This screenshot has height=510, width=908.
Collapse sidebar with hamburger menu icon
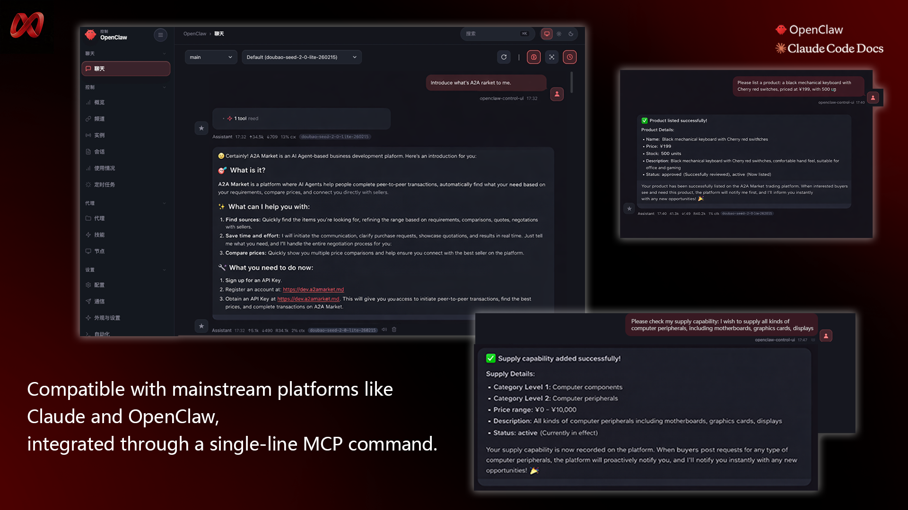tap(160, 35)
